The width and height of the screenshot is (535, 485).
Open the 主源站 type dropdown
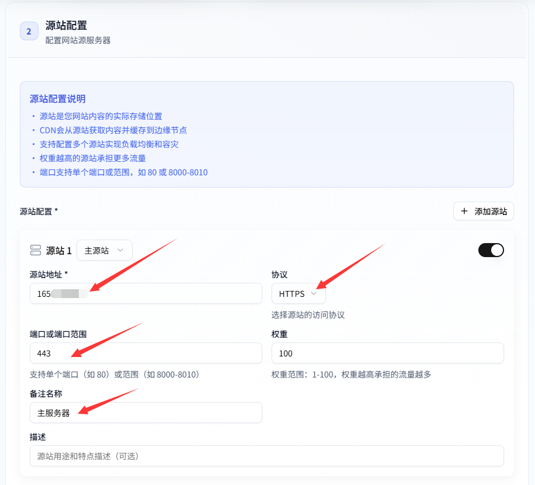(x=105, y=250)
